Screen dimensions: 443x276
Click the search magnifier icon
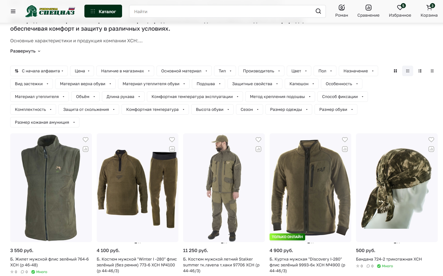pos(318,11)
